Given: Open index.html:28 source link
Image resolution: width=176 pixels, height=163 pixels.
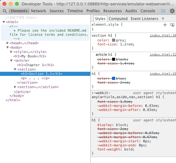Looking at the screenshot, I should point(163,74).
